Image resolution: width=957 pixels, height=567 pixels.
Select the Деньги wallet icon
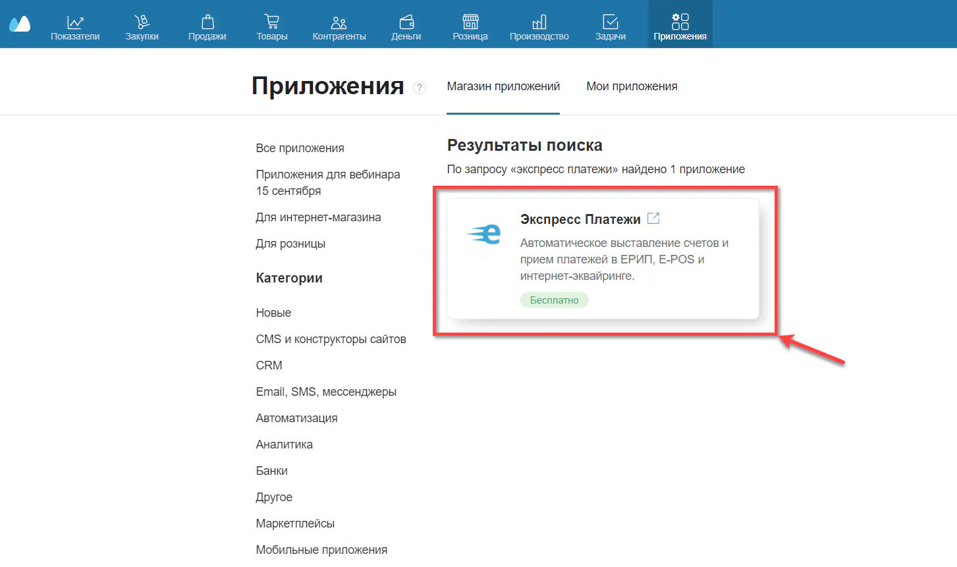click(x=405, y=18)
